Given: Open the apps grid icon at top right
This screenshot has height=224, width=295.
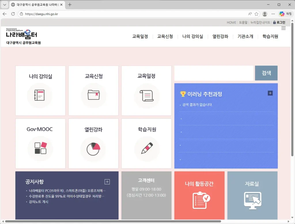Looking at the screenshot, I should point(283,28).
